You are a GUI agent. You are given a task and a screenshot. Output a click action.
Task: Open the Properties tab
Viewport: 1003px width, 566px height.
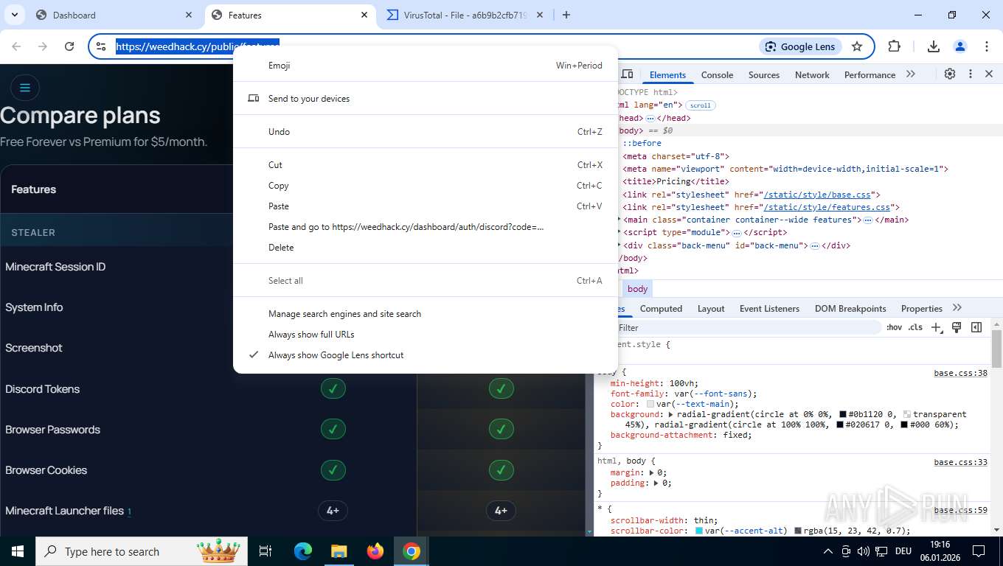click(922, 309)
